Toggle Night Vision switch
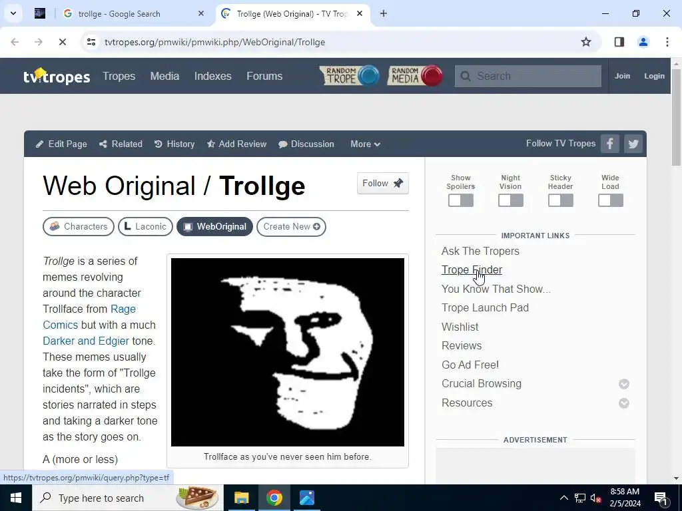This screenshot has height=511, width=682. pyautogui.click(x=511, y=200)
